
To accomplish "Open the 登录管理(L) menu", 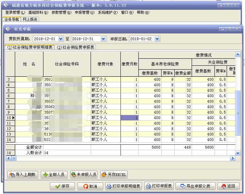I will point(15,12).
